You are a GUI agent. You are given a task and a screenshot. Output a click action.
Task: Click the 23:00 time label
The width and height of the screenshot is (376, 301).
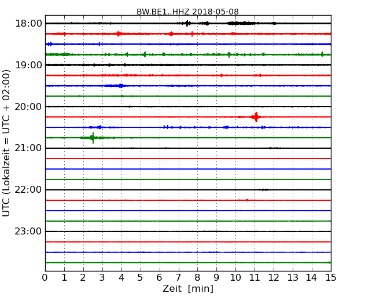(x=28, y=232)
